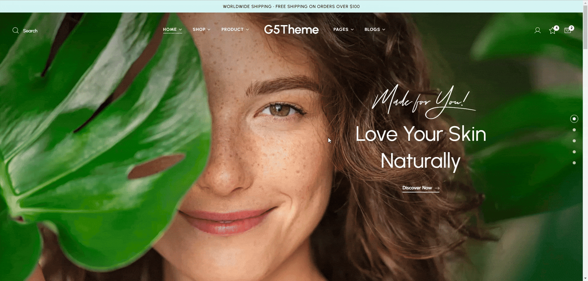
Task: Select the active first slide indicator
Action: (574, 119)
